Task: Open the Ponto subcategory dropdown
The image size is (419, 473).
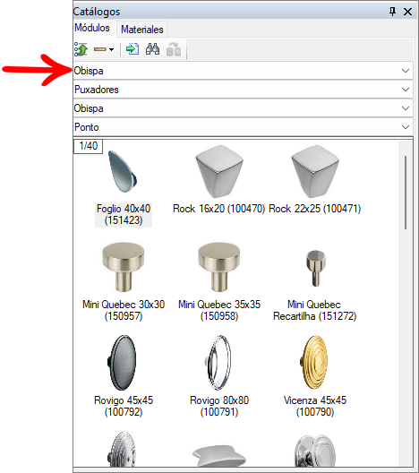Action: click(x=243, y=127)
